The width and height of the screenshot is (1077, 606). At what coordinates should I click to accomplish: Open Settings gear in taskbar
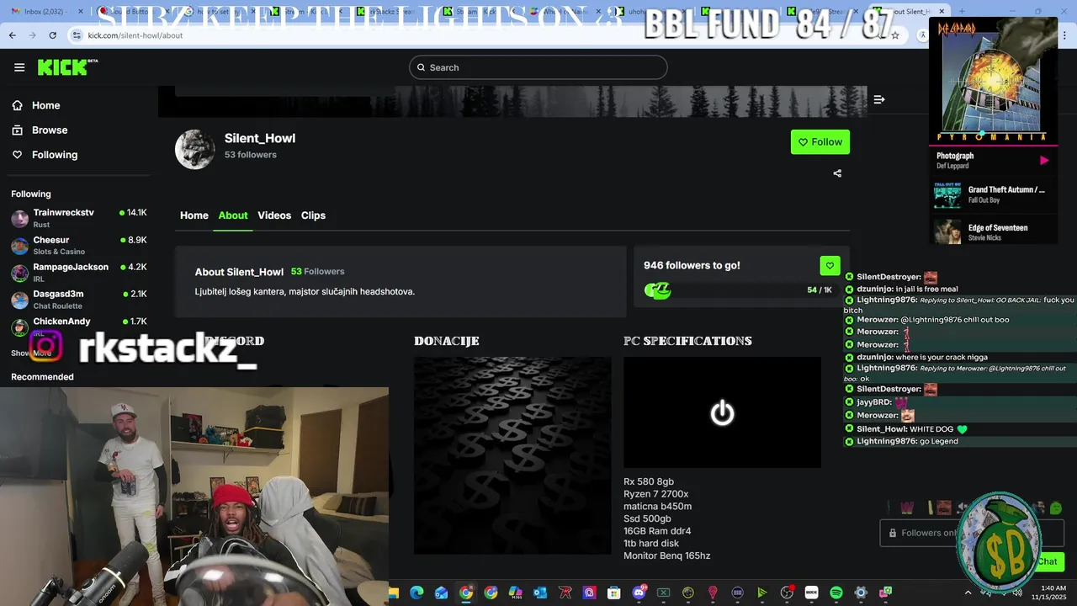click(861, 593)
